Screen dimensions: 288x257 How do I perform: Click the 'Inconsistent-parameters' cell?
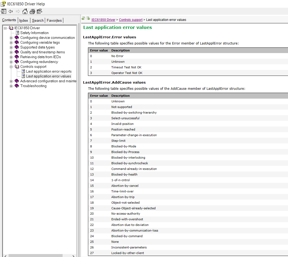pos(129,247)
